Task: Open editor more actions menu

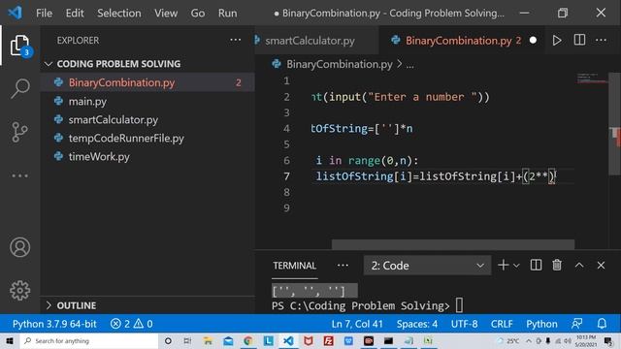Action: tap(601, 40)
